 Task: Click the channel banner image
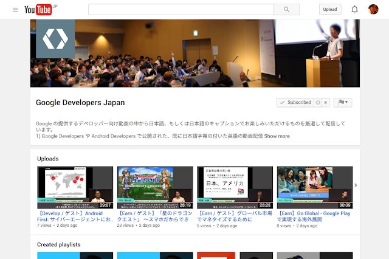(x=195, y=54)
